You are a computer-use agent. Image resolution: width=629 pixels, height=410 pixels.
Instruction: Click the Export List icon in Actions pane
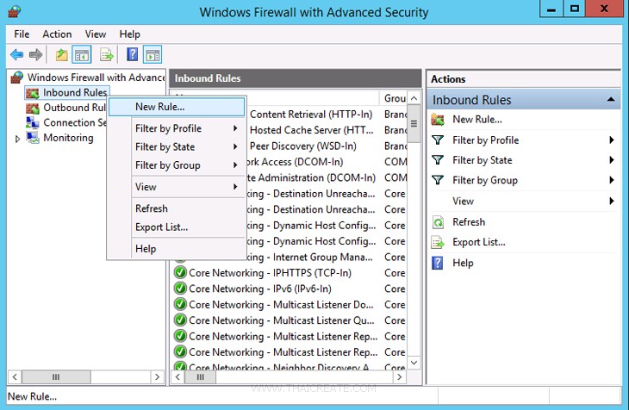click(438, 242)
